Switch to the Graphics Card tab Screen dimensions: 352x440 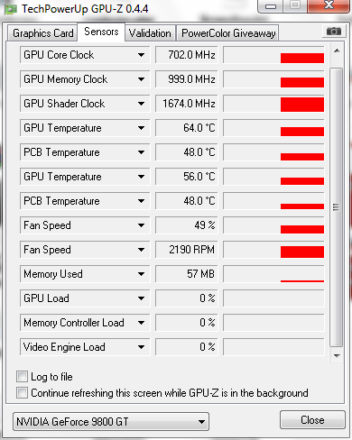click(42, 33)
